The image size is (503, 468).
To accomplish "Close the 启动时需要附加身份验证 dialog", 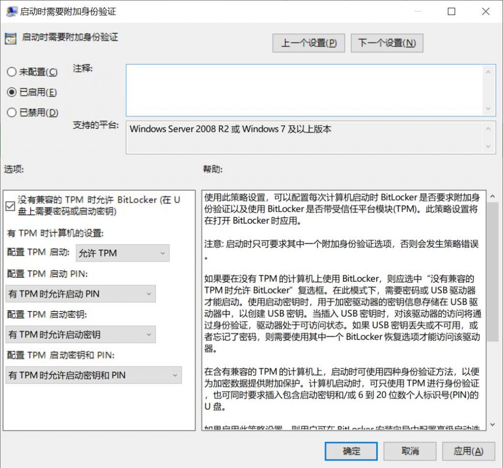I will tap(485, 11).
